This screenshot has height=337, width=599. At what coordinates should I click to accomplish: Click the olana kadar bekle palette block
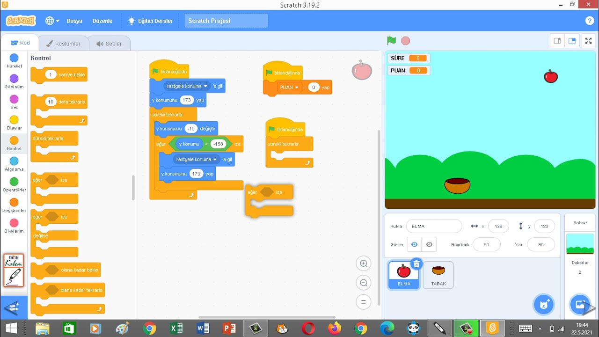pos(66,270)
